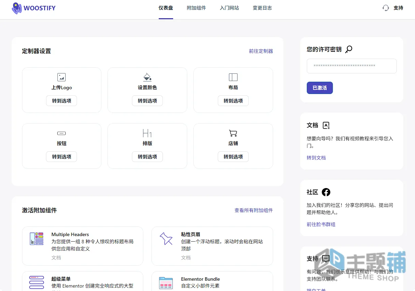The width and height of the screenshot is (415, 291).
Task: Open the 仪表盘 tab
Action: [x=166, y=8]
